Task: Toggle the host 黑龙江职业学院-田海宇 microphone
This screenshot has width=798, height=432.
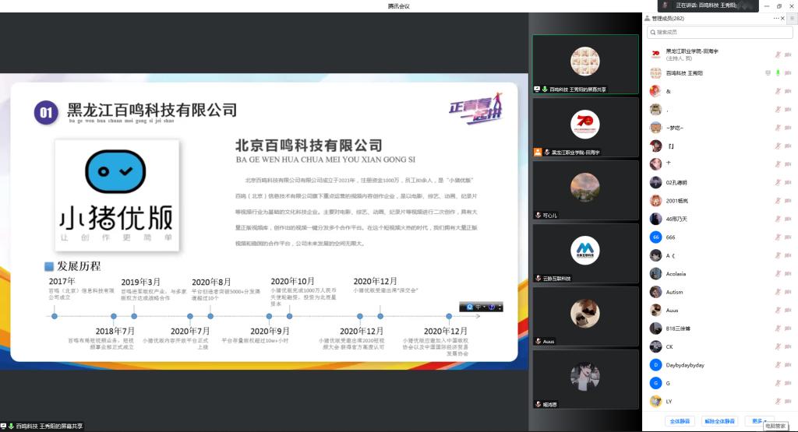Action: click(x=777, y=54)
